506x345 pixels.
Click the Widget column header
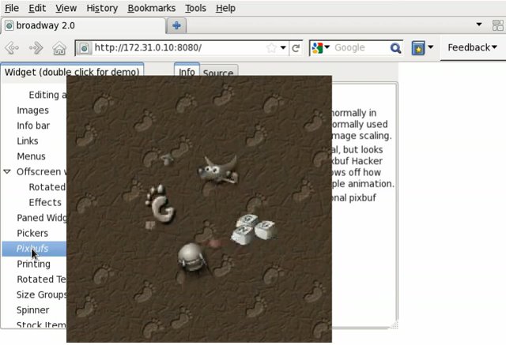(72, 72)
